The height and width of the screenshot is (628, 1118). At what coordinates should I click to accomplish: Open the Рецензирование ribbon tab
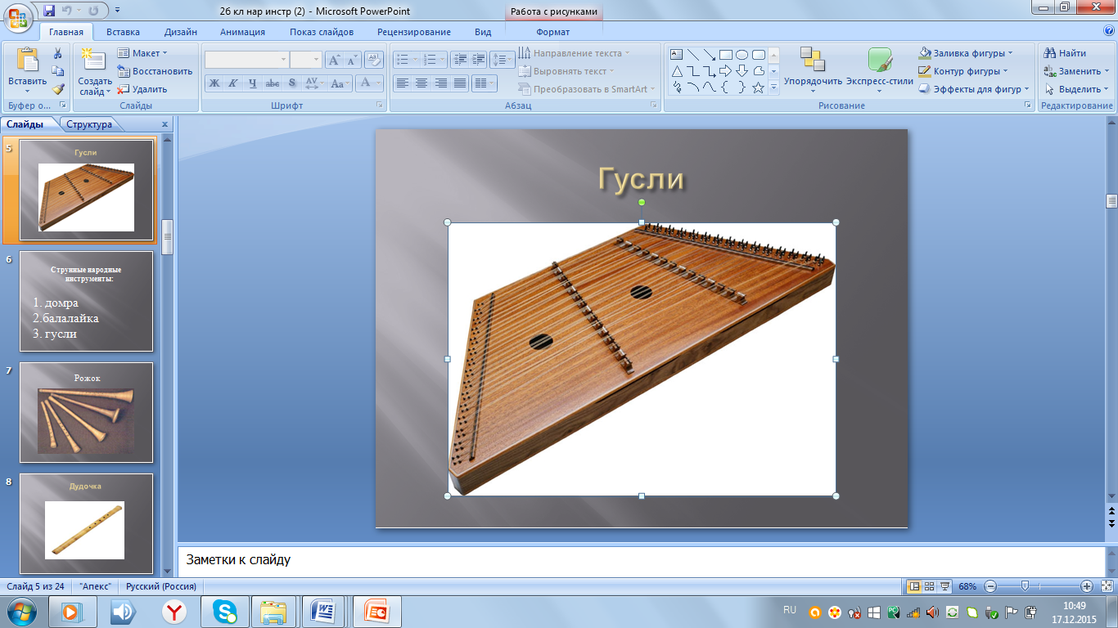coord(414,32)
